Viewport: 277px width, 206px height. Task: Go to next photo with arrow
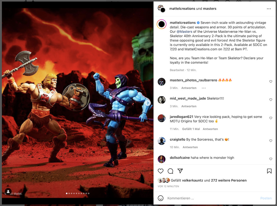tap(148, 103)
